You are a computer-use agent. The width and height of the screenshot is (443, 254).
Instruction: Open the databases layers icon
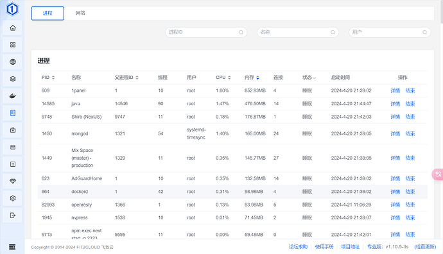pyautogui.click(x=13, y=79)
